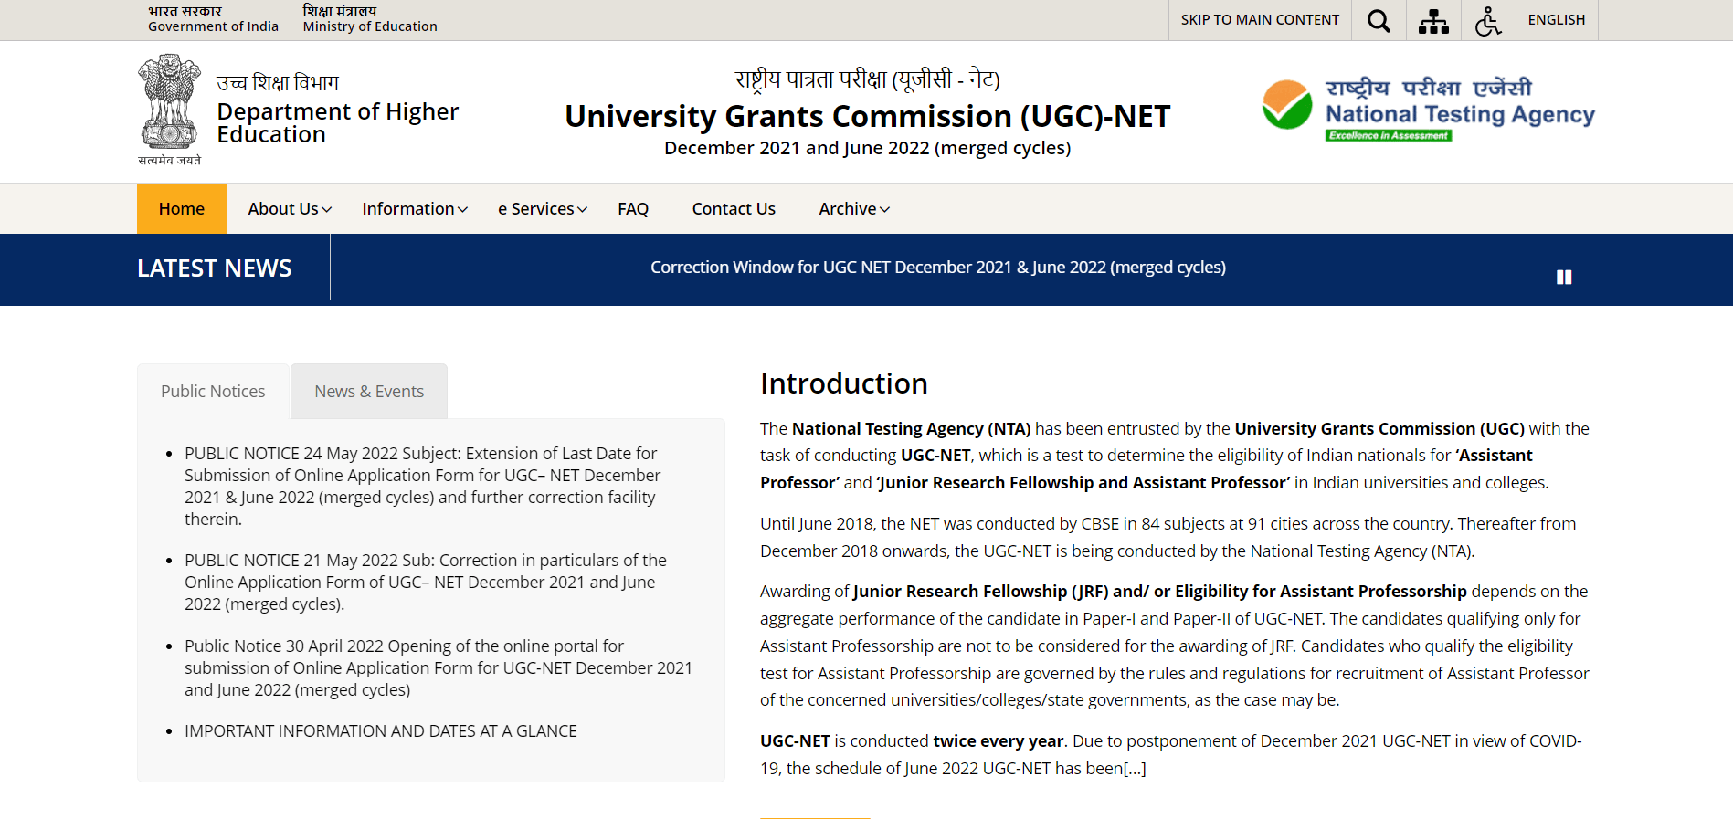
Task: Click Skip to Main Content link
Action: 1260,20
